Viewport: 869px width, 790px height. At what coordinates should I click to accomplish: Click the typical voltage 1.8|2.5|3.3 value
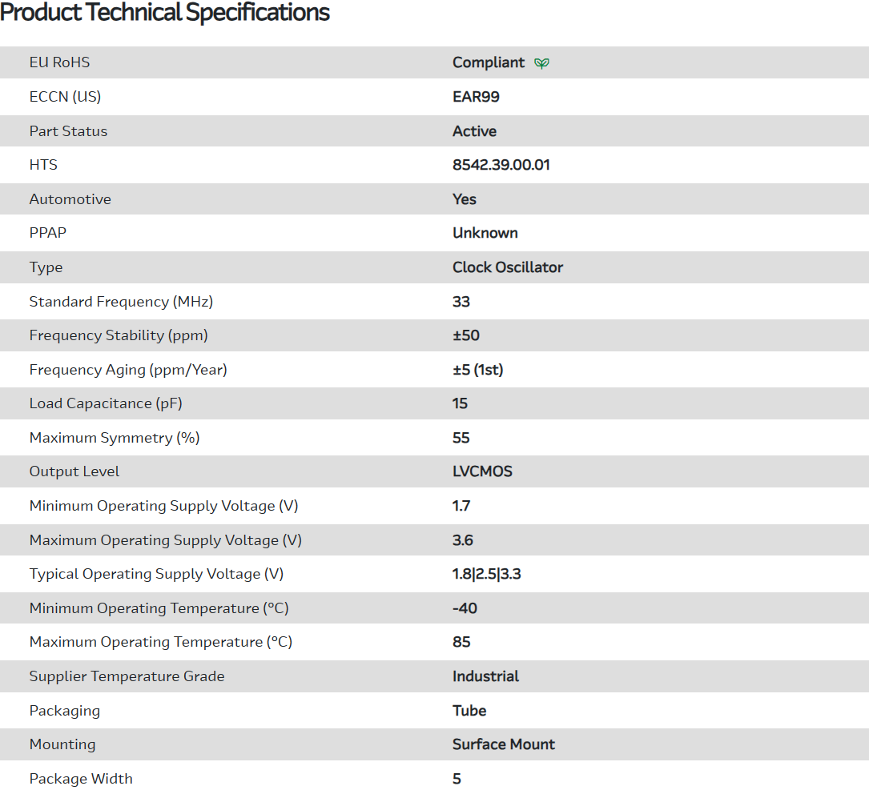[486, 574]
